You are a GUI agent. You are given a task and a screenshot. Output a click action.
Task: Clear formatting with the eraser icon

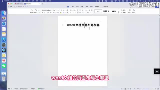point(67,10)
